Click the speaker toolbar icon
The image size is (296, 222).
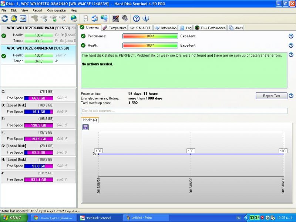tap(125, 18)
